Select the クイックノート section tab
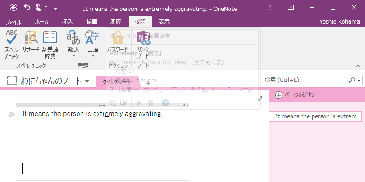Screen dimensions: 365x182 coord(117,82)
